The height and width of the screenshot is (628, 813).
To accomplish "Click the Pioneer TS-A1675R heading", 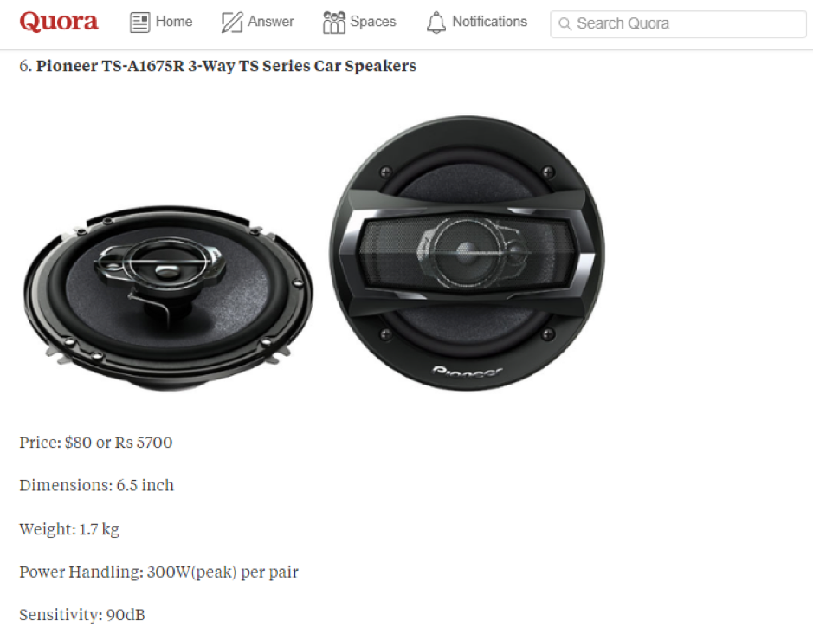I will (218, 66).
